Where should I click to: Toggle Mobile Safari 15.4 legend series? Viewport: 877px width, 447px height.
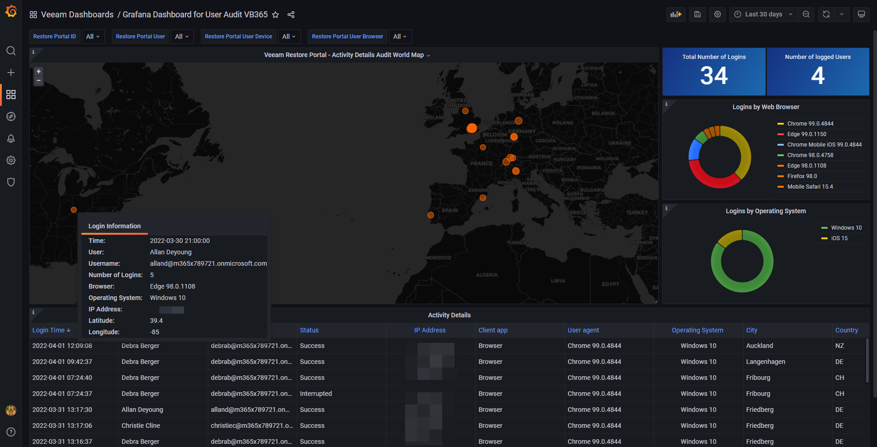tap(809, 187)
